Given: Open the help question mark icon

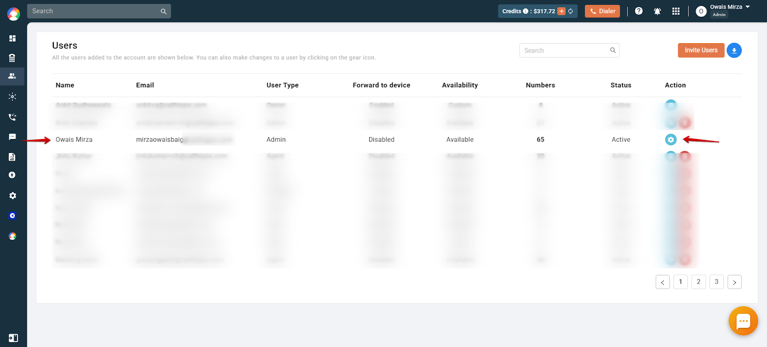Looking at the screenshot, I should tap(639, 11).
